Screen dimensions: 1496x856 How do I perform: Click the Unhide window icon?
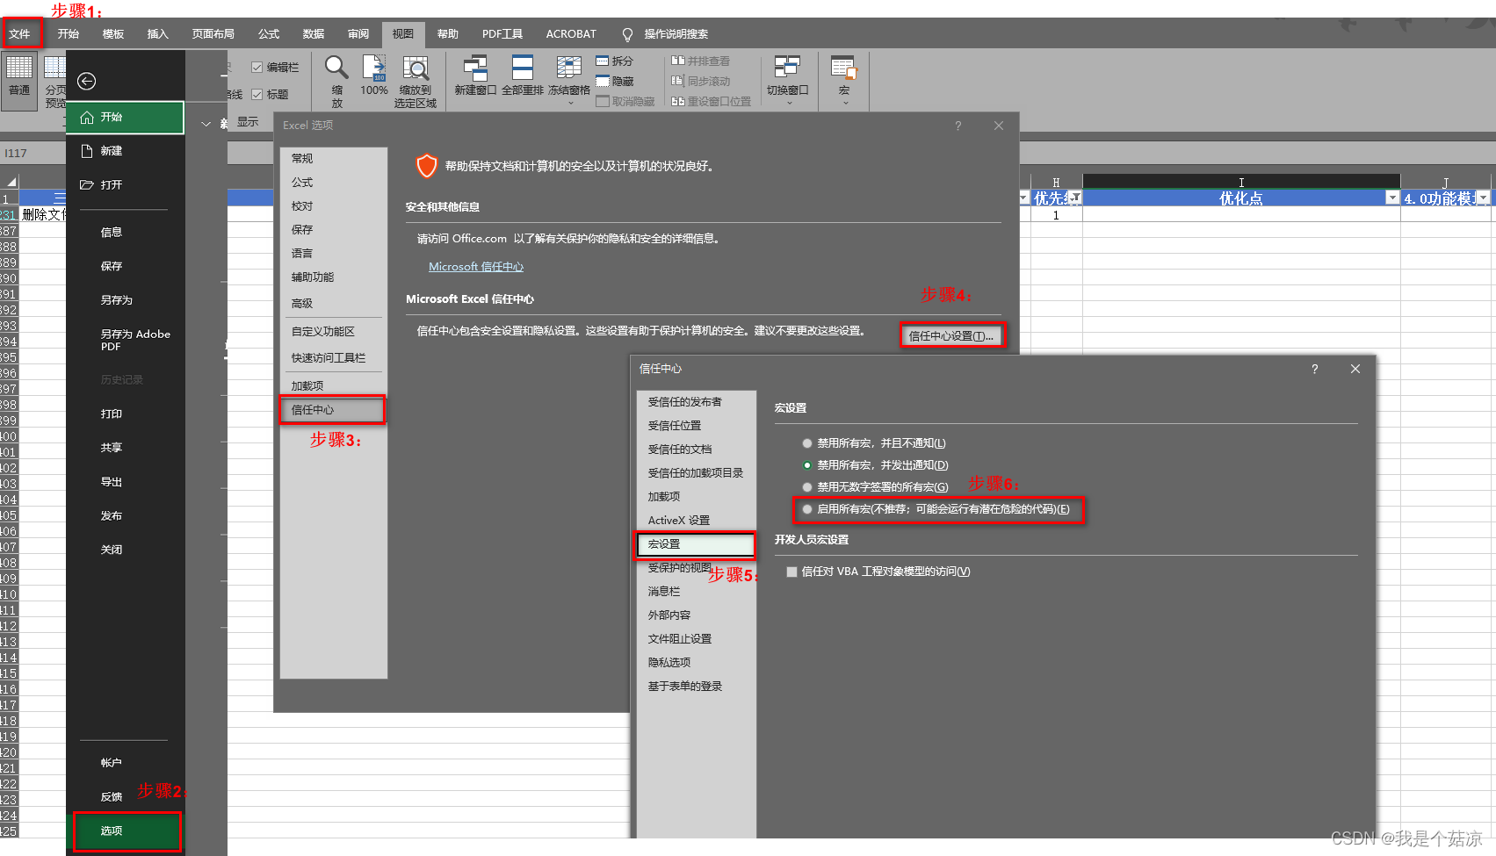tap(602, 101)
